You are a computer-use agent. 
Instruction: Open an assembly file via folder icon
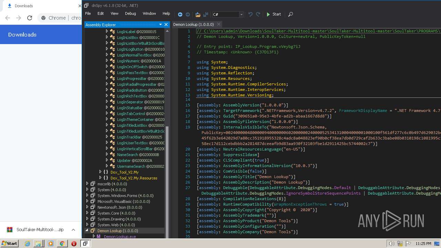point(198,14)
